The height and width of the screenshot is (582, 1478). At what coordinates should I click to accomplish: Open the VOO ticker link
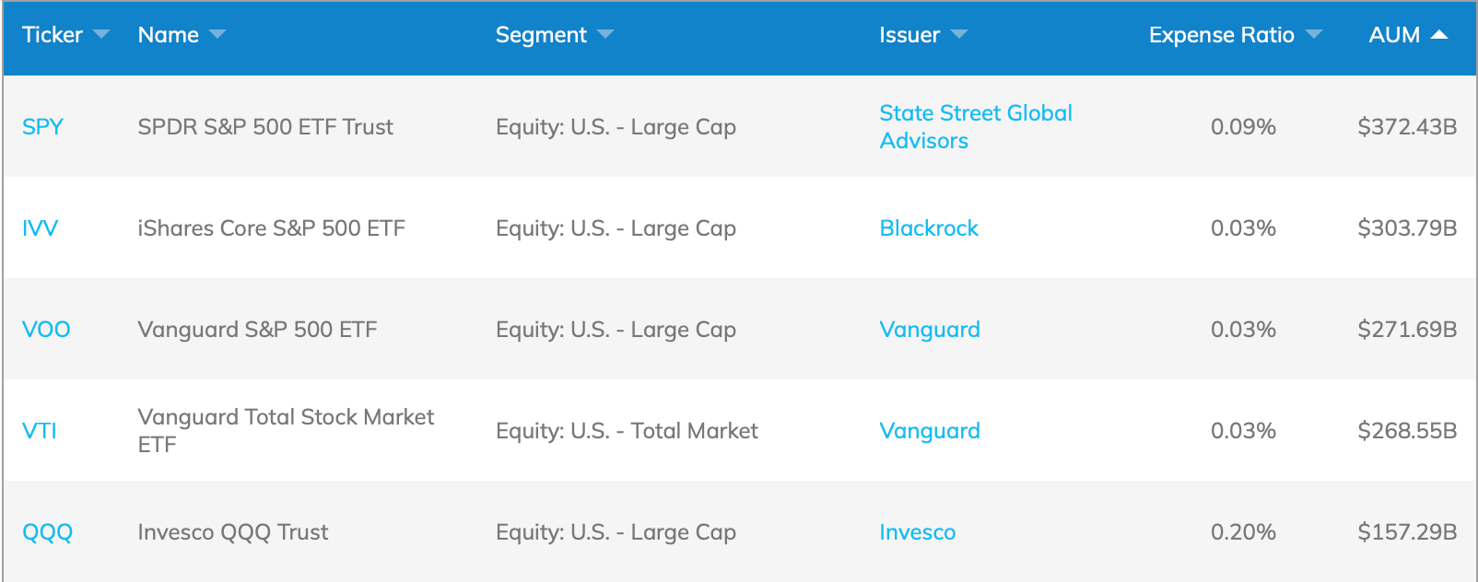coord(46,330)
